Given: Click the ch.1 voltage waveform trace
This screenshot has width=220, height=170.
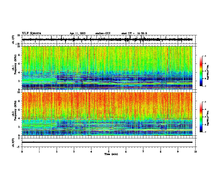Looking at the screenshot, I should 107,39.
